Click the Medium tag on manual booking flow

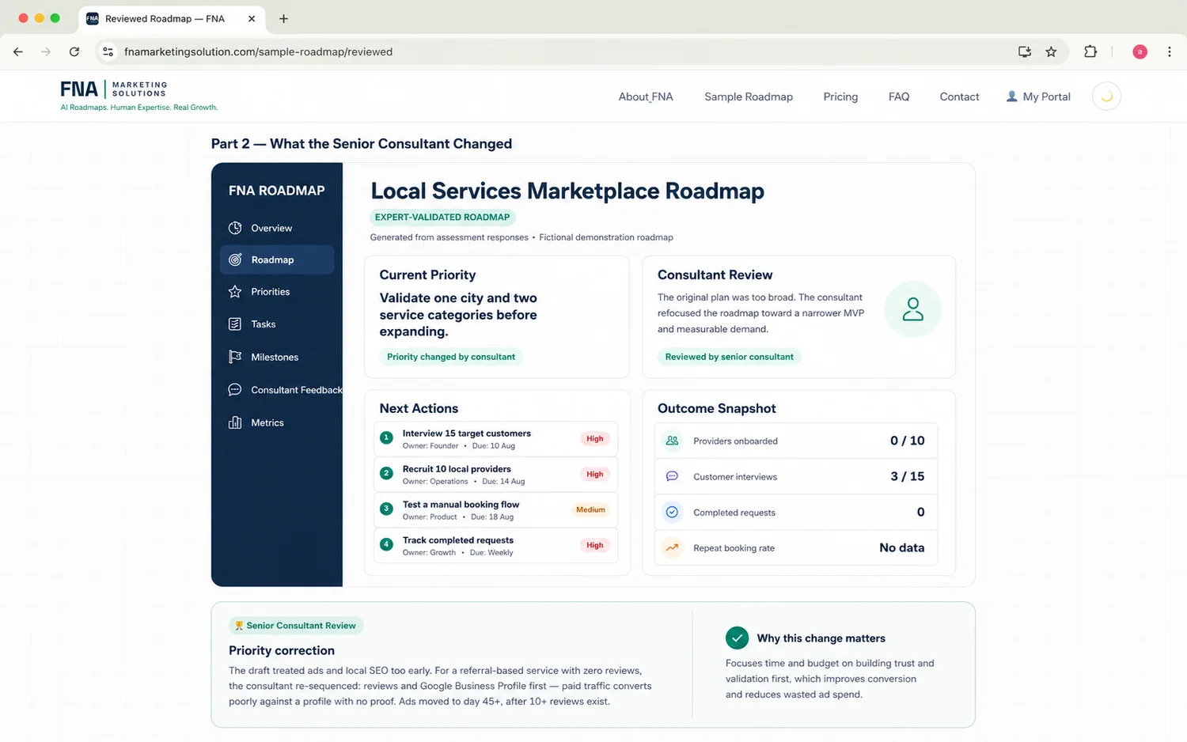(590, 509)
